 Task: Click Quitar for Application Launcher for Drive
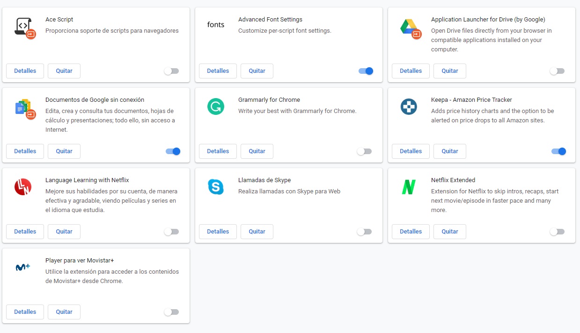click(450, 71)
